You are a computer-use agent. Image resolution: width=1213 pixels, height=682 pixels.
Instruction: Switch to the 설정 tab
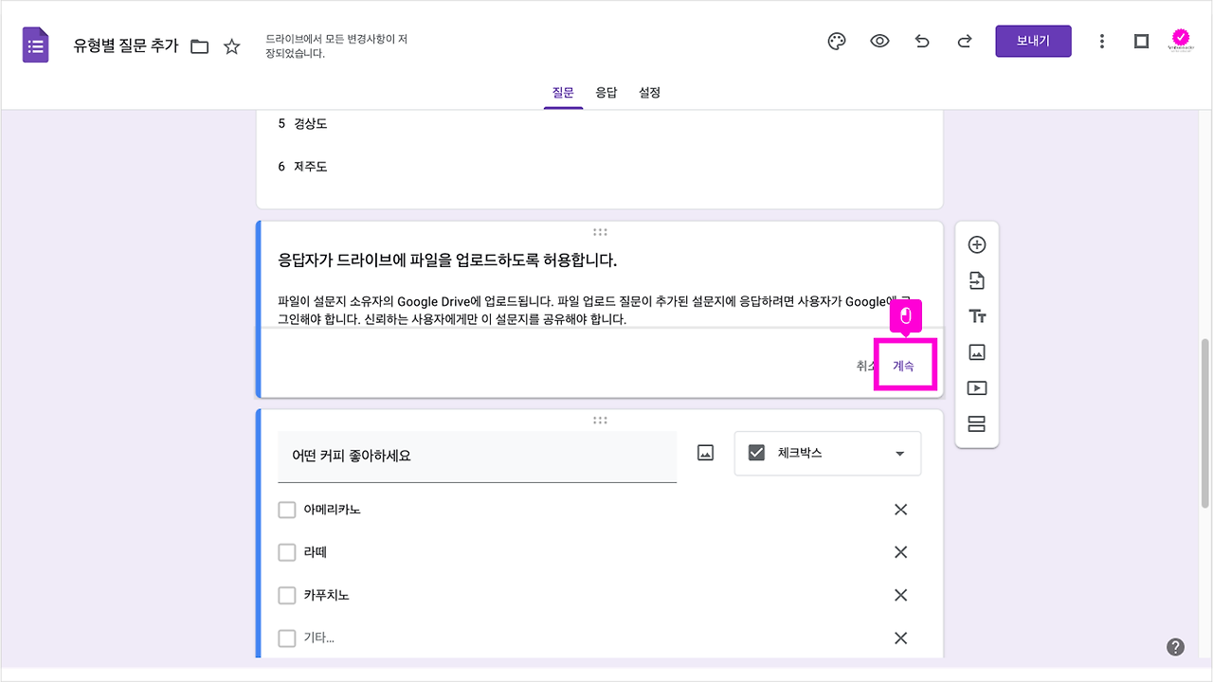pos(649,92)
